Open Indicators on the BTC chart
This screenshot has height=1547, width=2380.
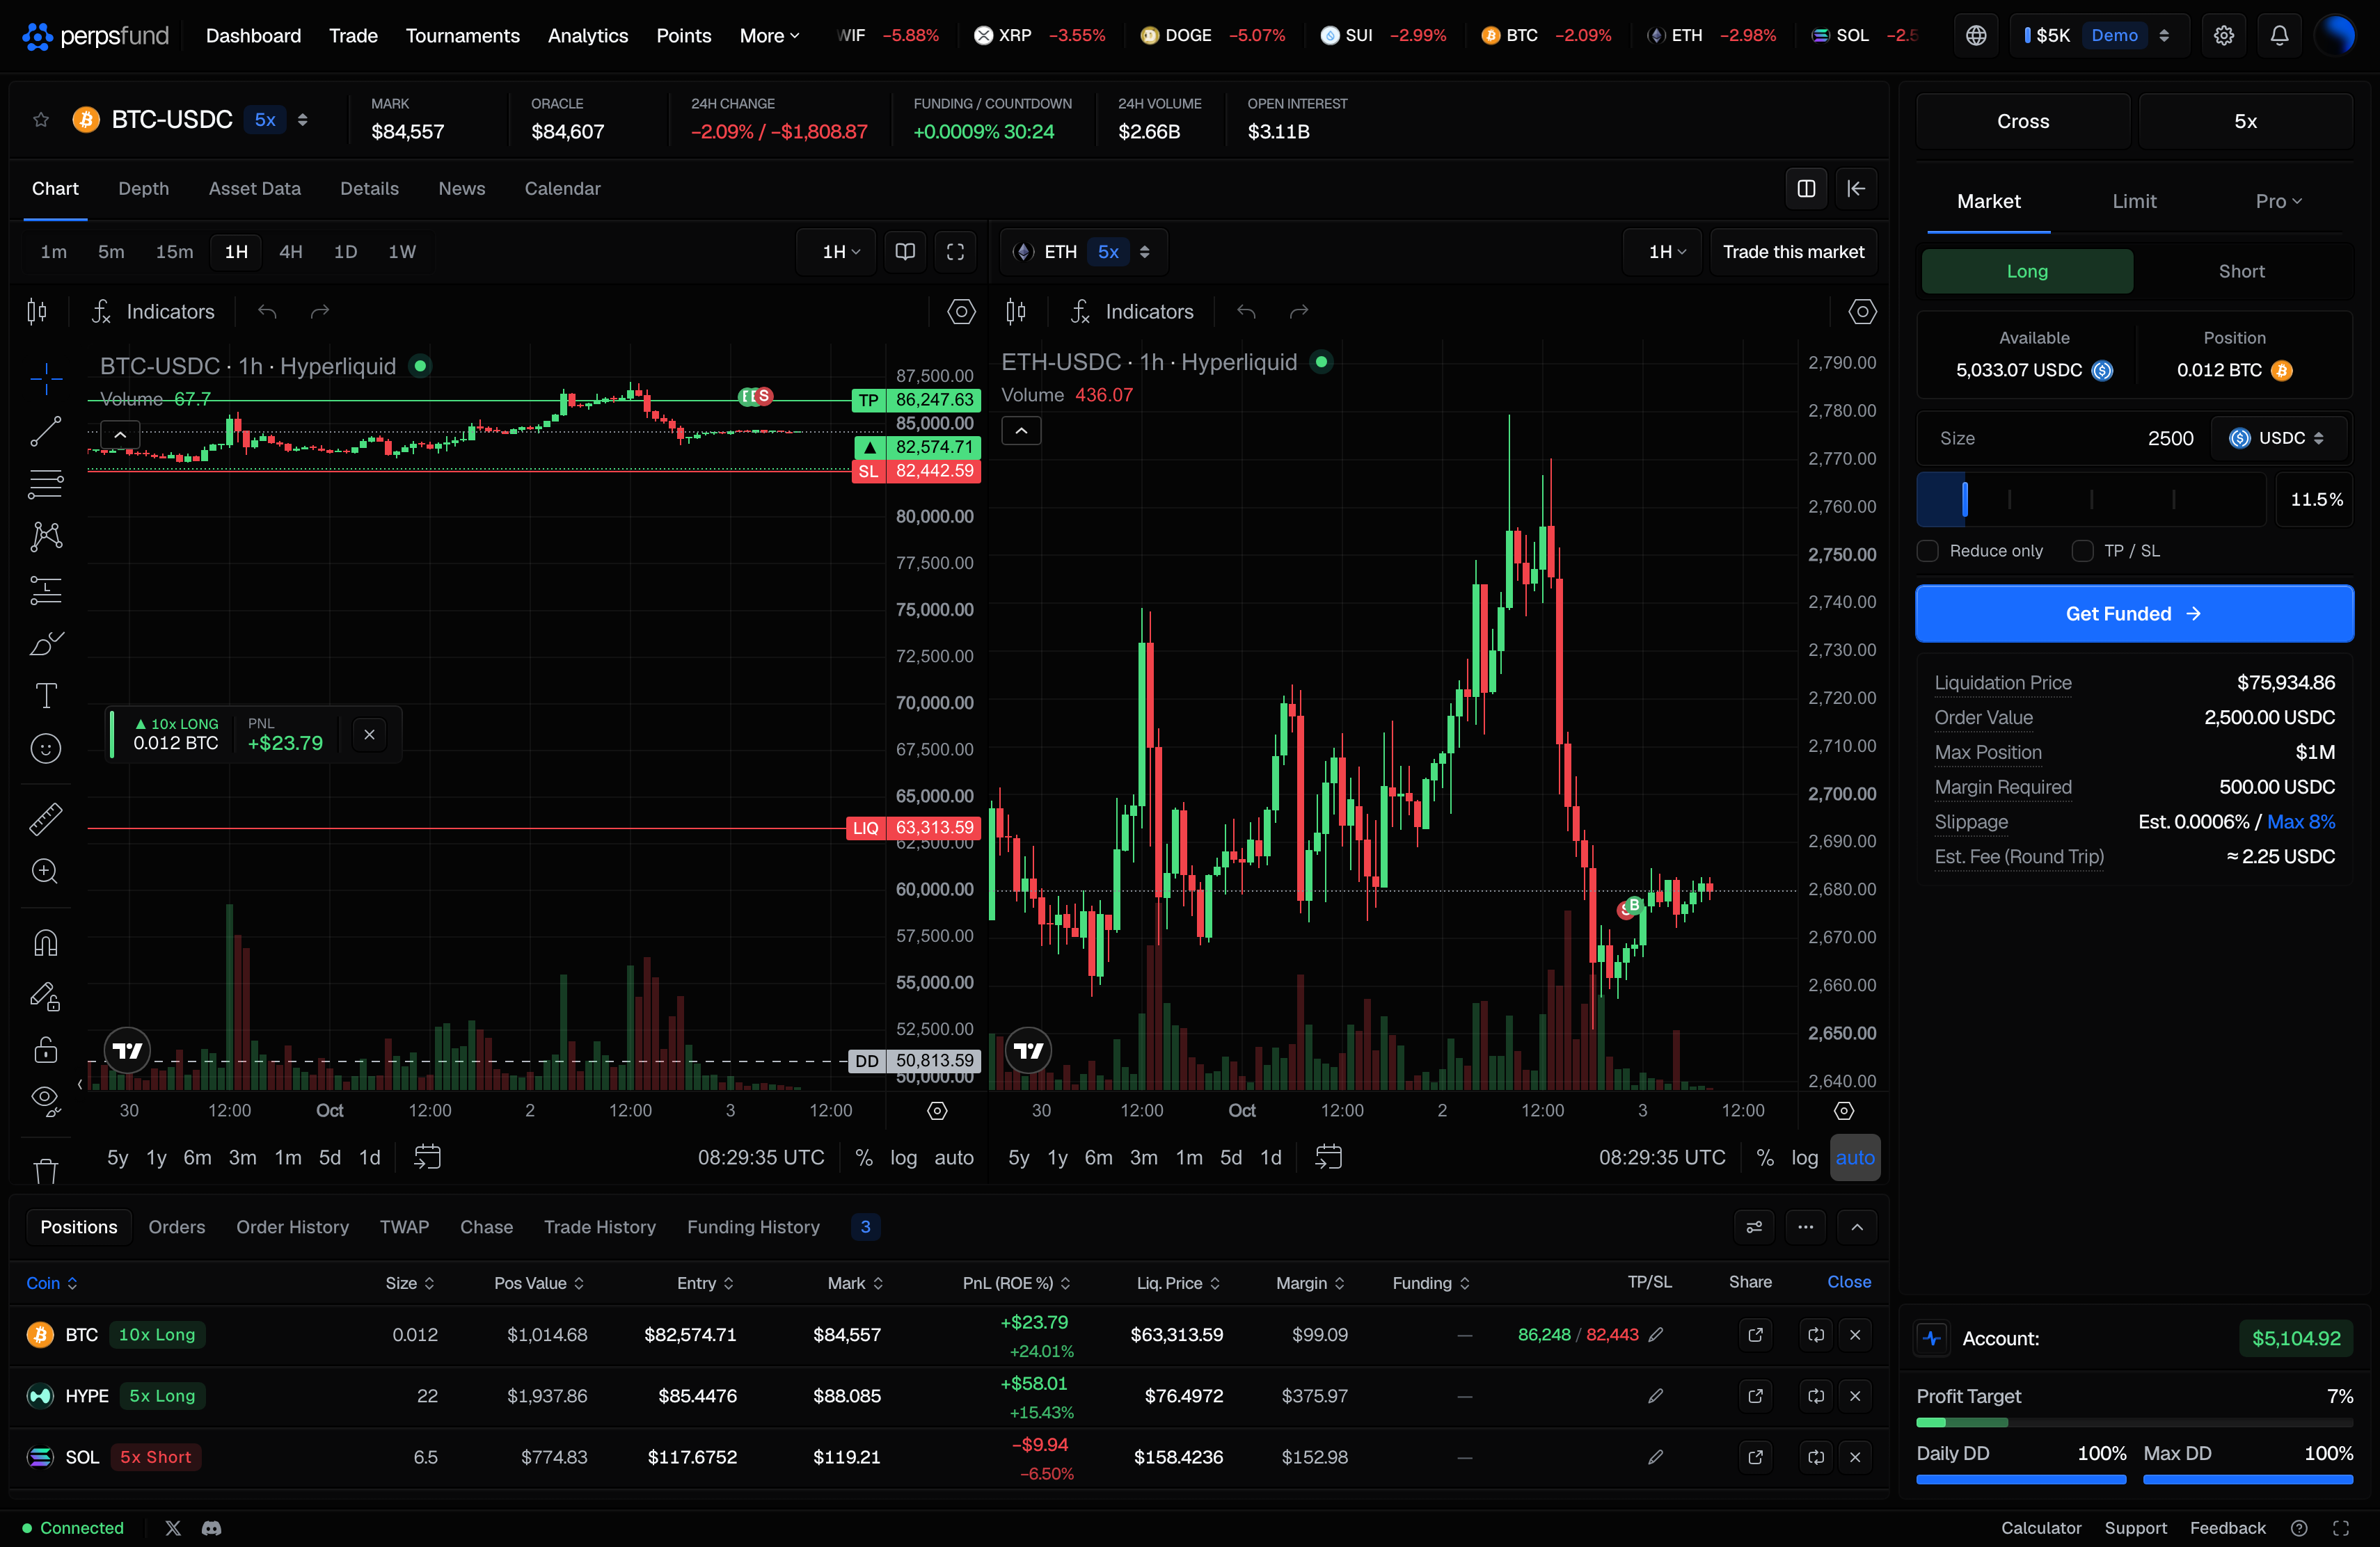point(153,312)
